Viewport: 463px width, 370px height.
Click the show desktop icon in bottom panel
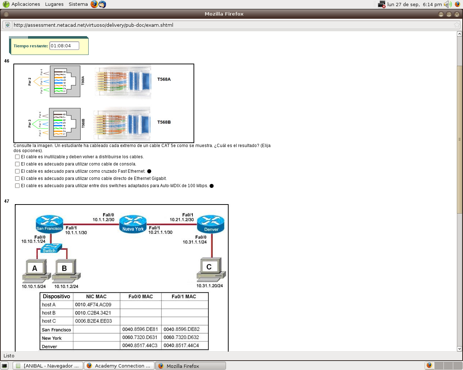(x=4, y=366)
